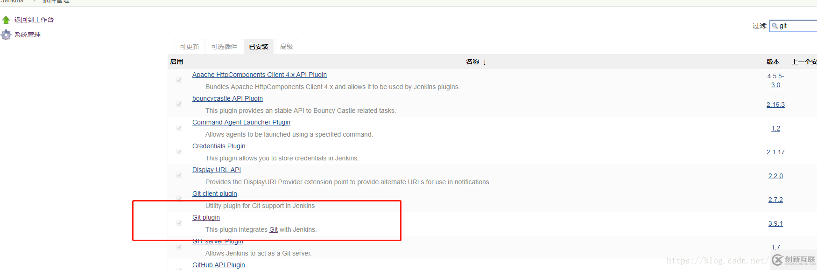Image resolution: width=817 pixels, height=270 pixels.
Task: Switch to the 高级 advanced tab
Action: [x=287, y=47]
